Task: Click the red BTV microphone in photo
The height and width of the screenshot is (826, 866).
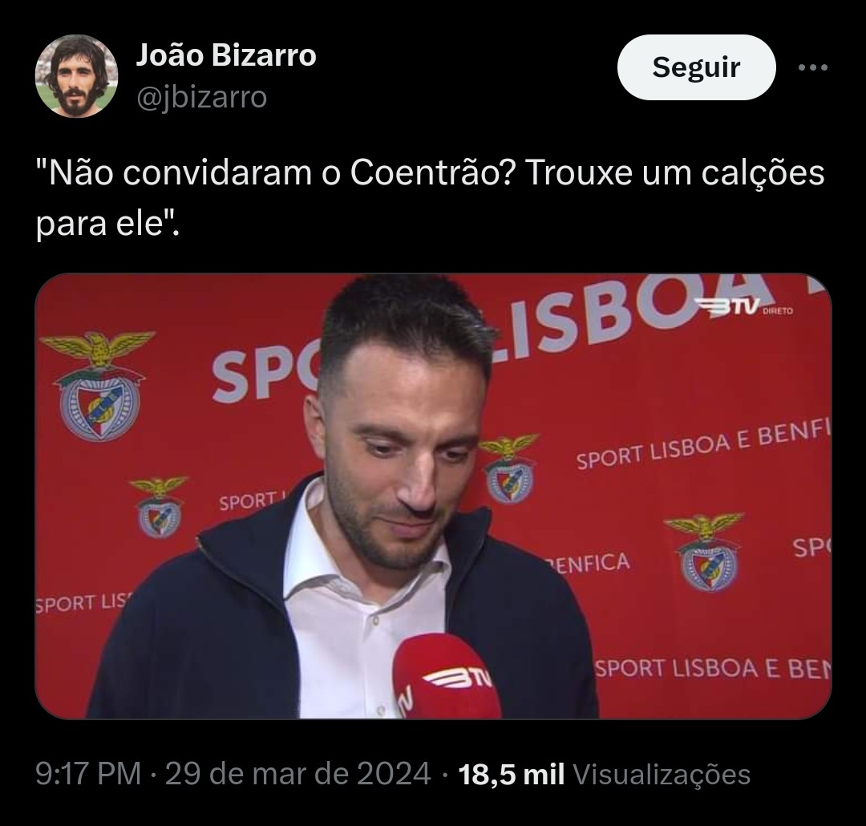Action: pos(447,678)
